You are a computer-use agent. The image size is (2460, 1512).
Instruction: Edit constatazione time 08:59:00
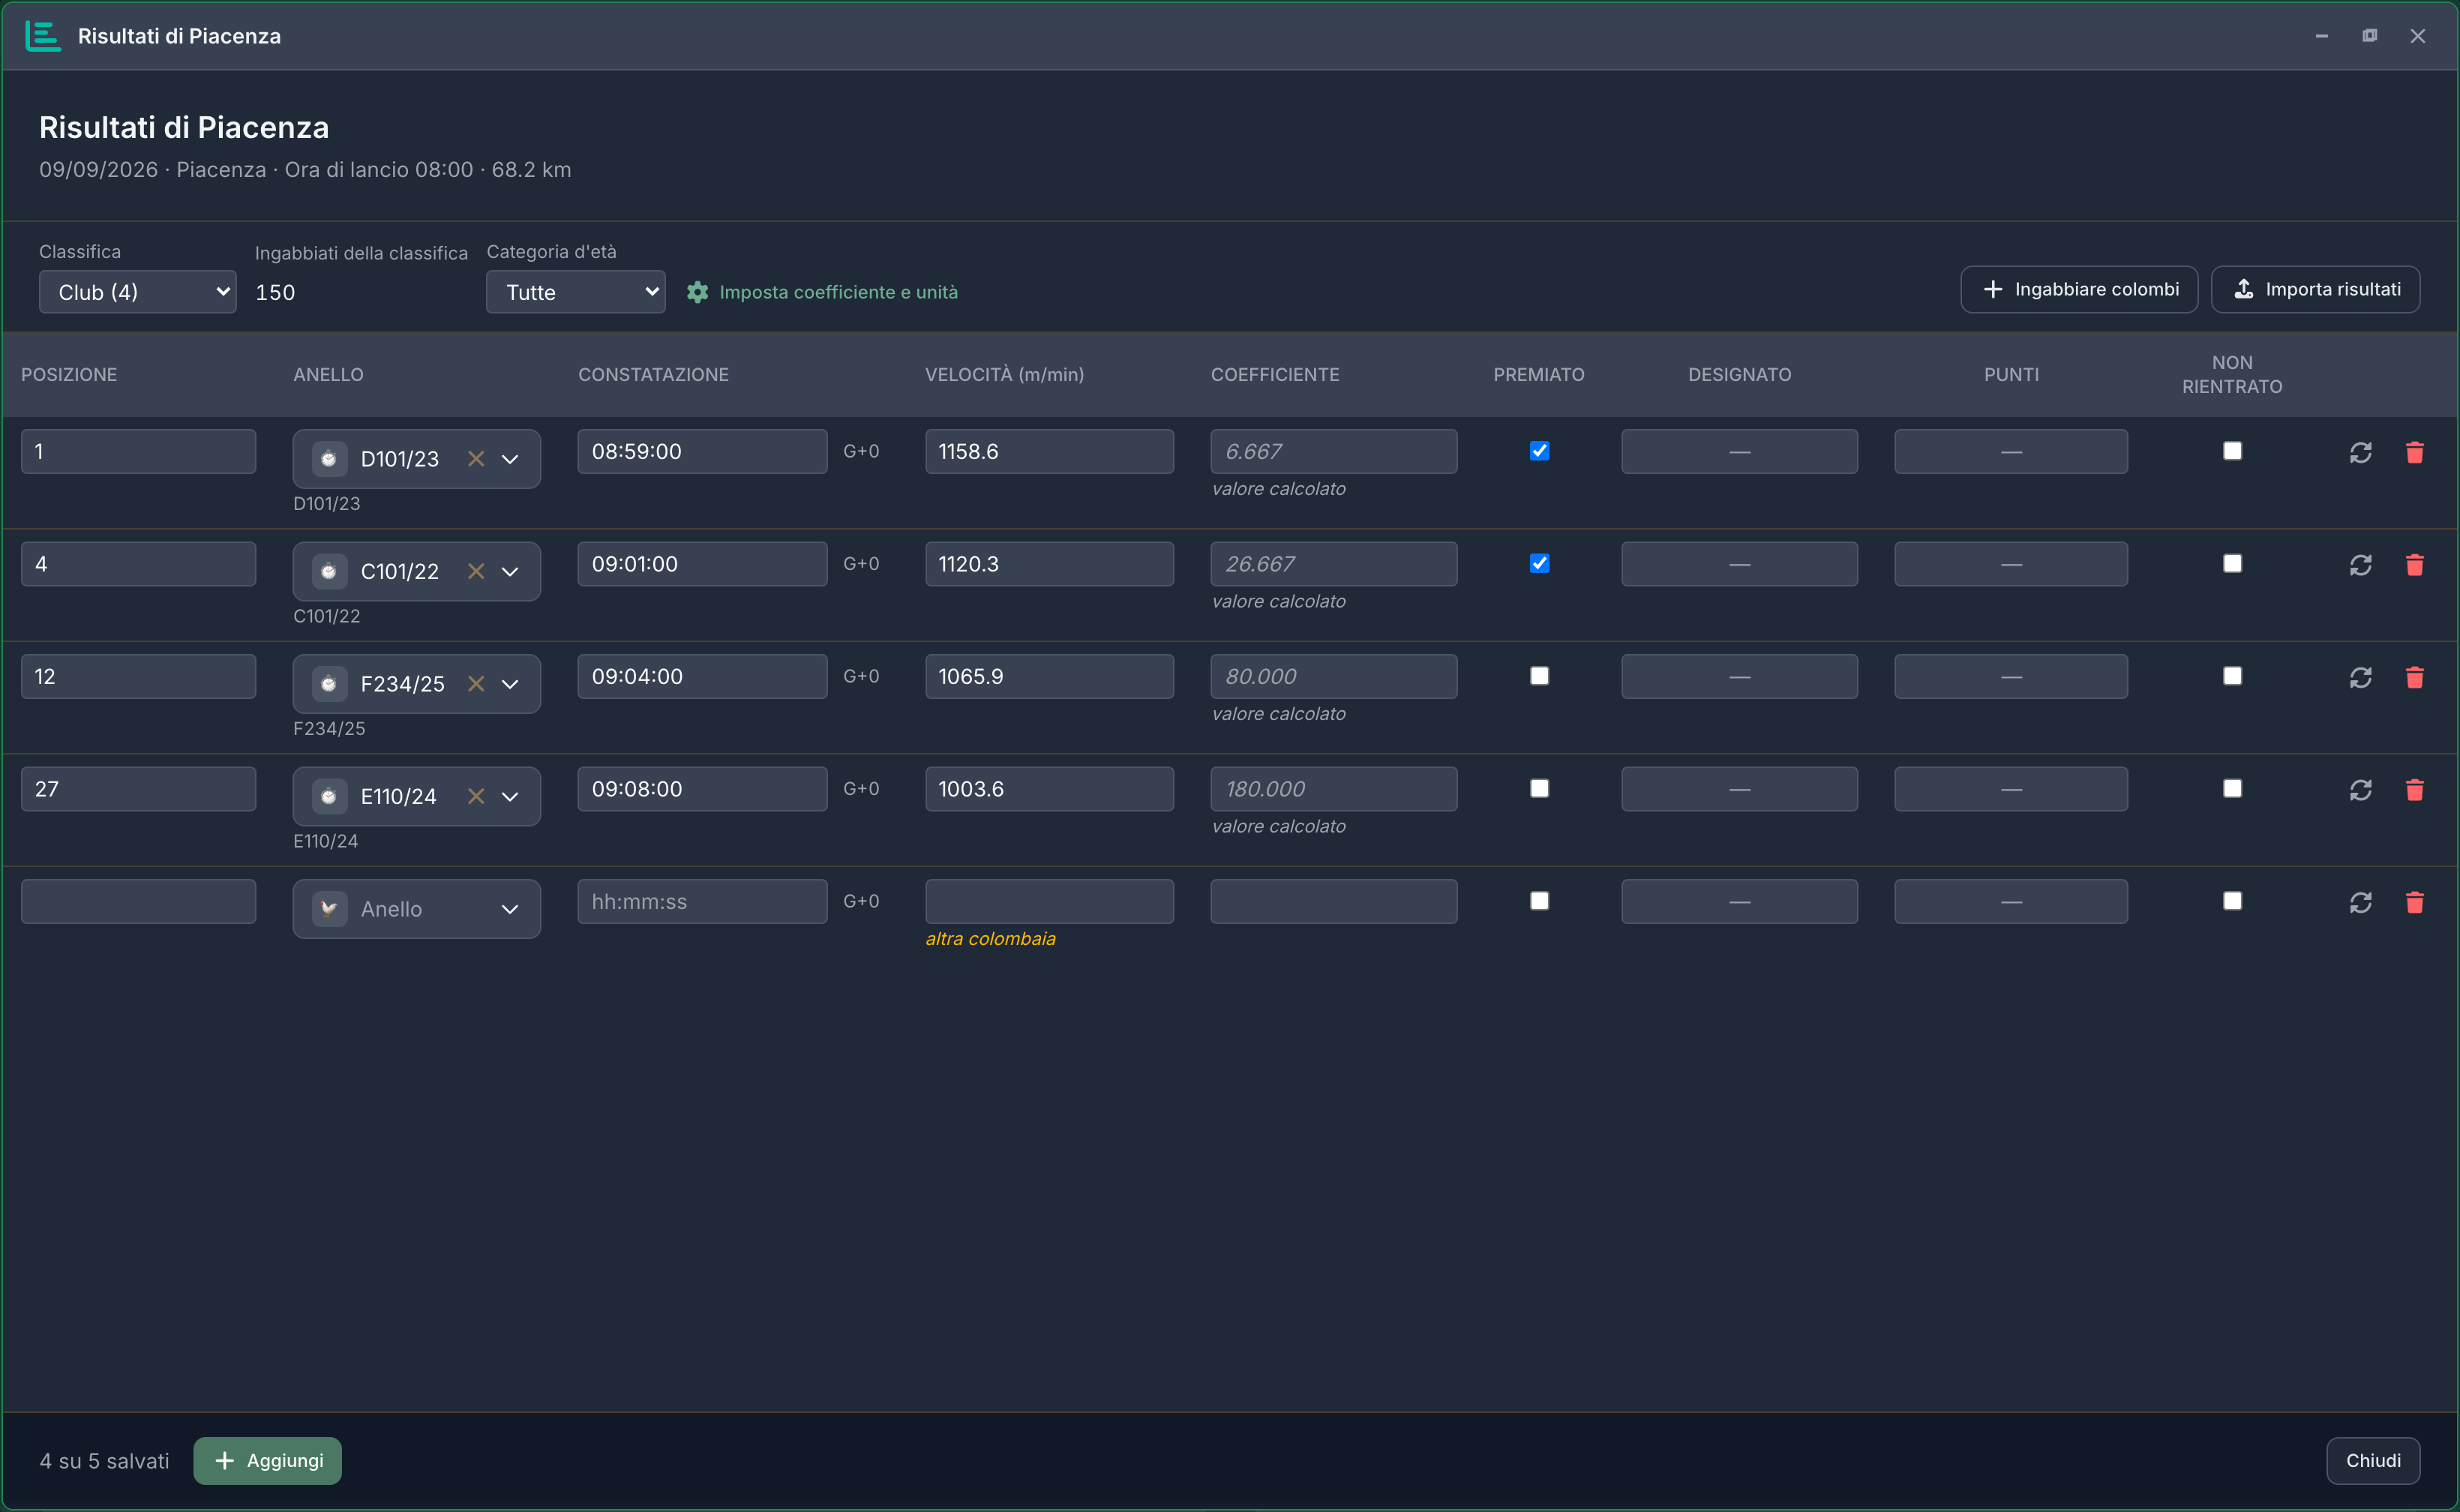click(x=702, y=451)
